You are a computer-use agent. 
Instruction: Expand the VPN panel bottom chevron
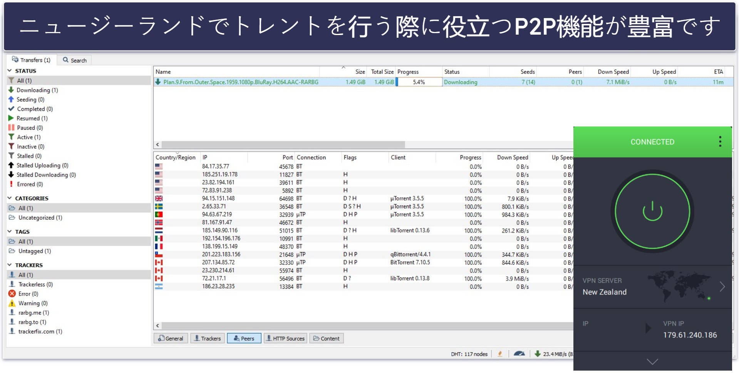pyautogui.click(x=652, y=361)
